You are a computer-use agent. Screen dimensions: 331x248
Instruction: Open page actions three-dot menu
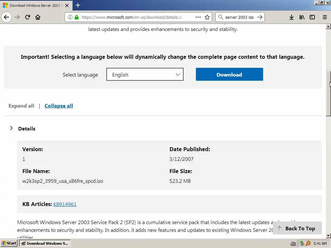point(198,17)
